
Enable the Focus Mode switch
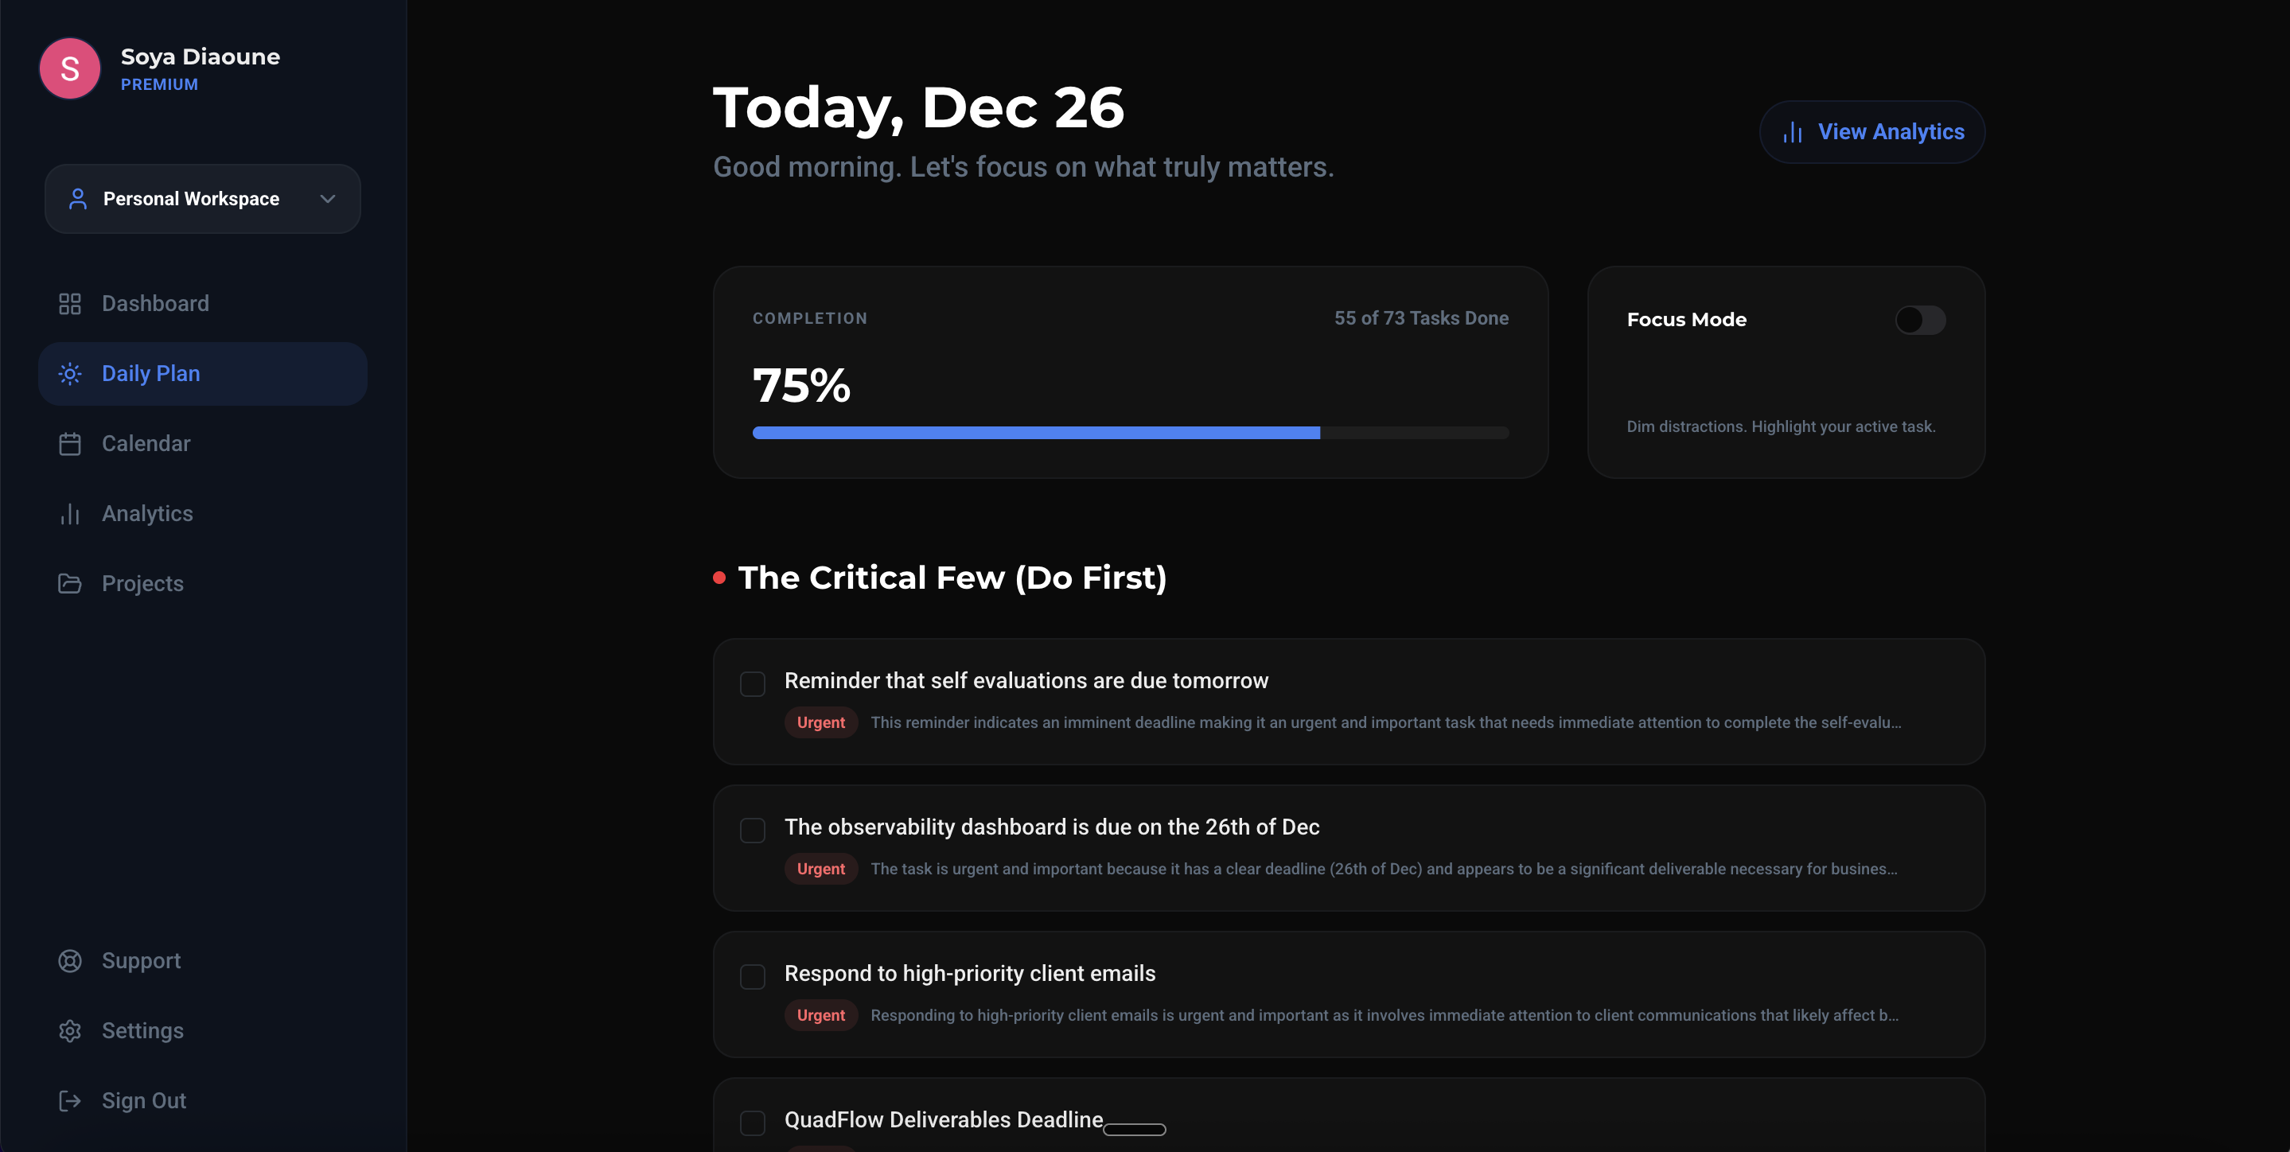click(x=1919, y=320)
